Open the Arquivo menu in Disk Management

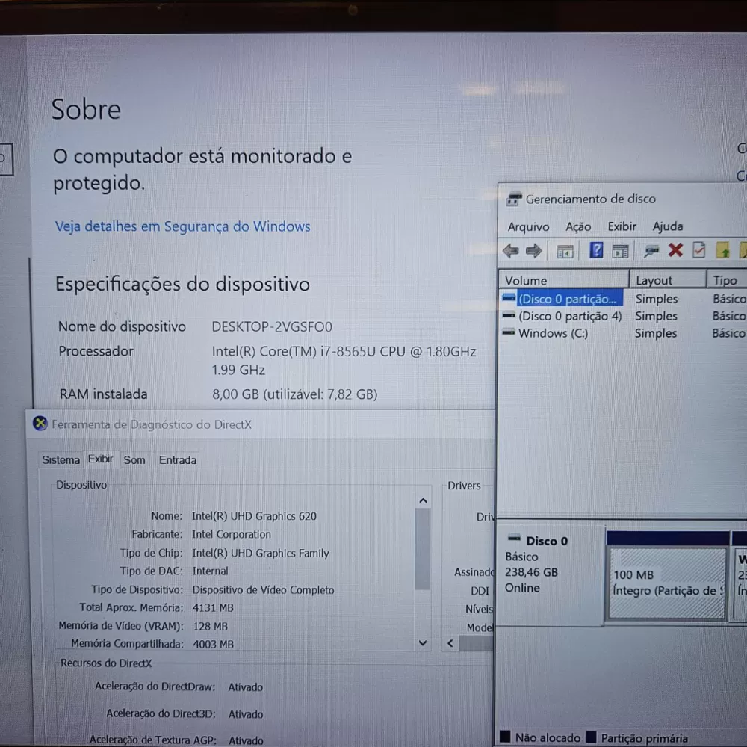click(x=528, y=226)
